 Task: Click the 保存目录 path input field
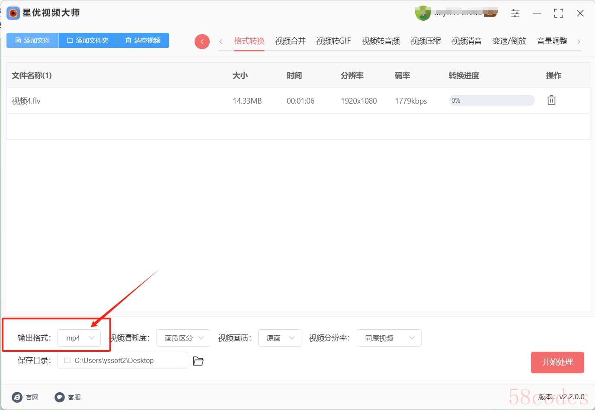pos(122,360)
